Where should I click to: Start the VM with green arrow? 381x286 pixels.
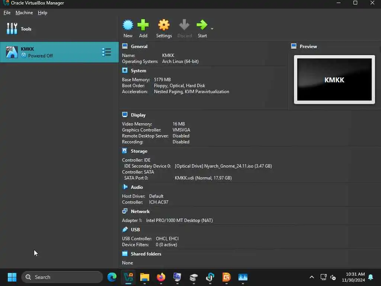[x=202, y=25]
